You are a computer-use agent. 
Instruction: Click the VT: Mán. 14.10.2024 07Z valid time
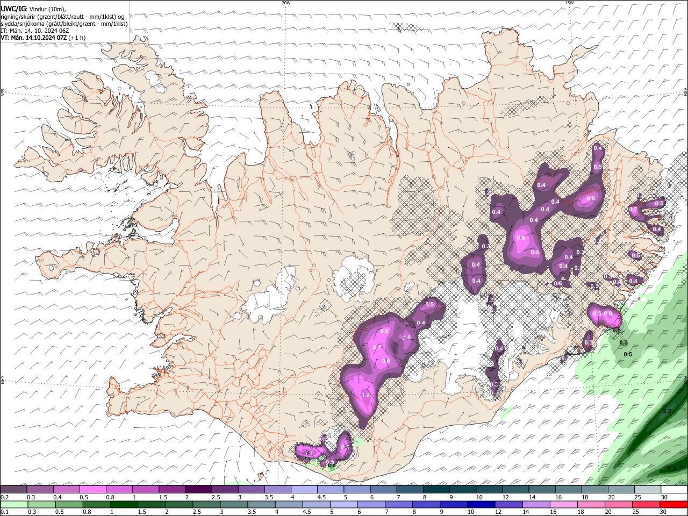42,38
